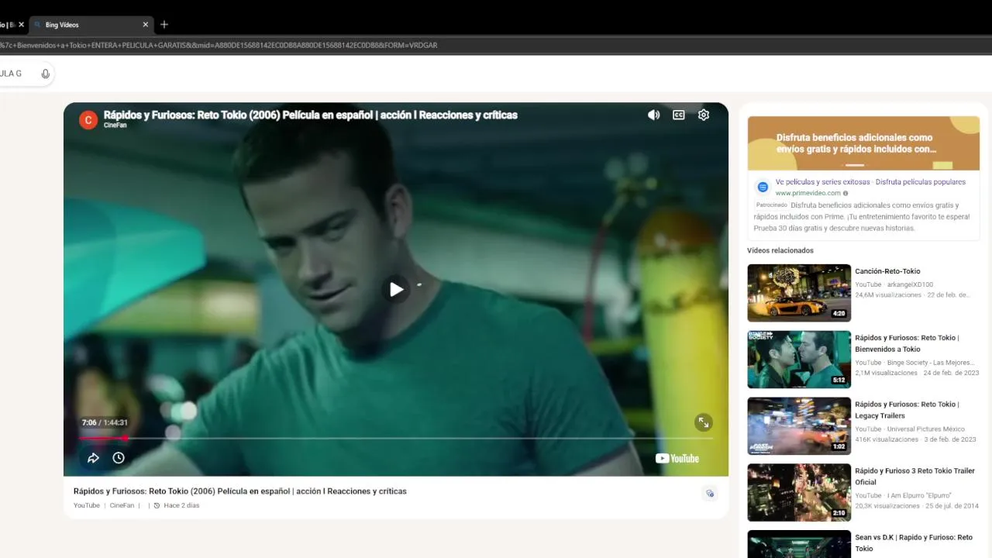The image size is (992, 558).
Task: Open Legacy Trailers video thumbnail
Action: tap(799, 426)
